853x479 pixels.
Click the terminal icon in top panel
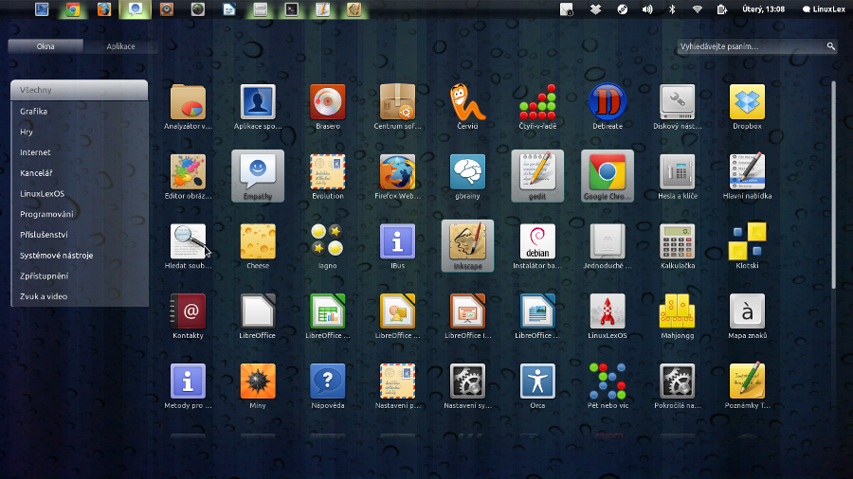[x=292, y=9]
